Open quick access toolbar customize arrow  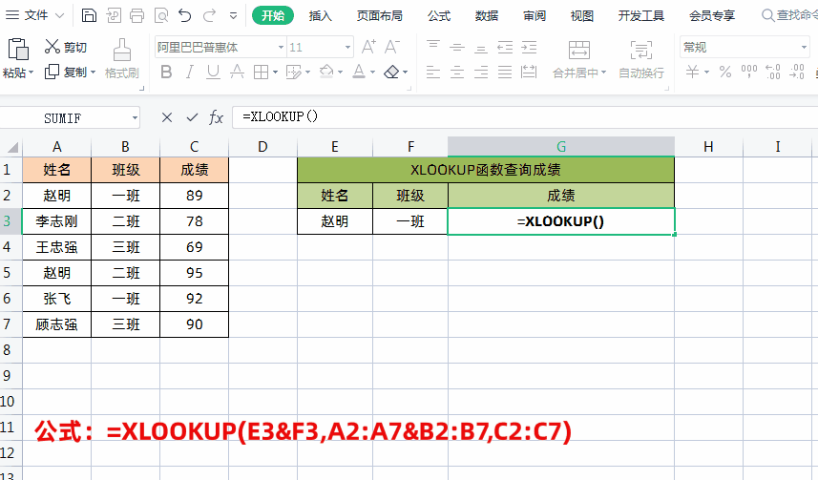[x=233, y=15]
